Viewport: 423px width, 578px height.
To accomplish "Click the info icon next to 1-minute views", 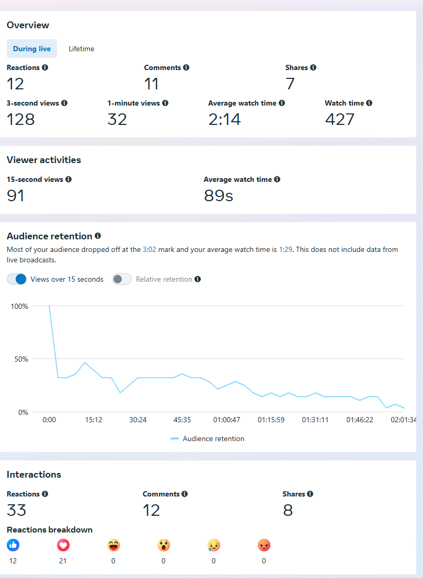I will click(165, 103).
